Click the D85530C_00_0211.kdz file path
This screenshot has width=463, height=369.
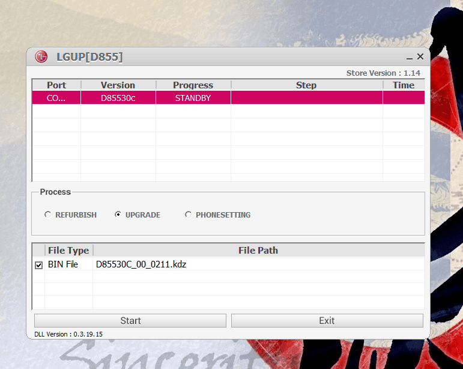[x=141, y=264]
